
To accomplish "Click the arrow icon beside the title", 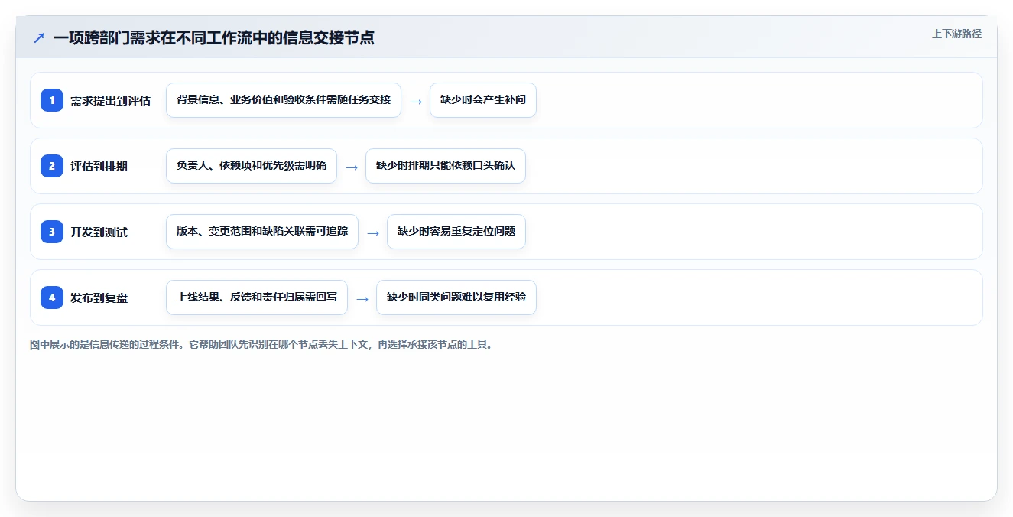I will (39, 37).
